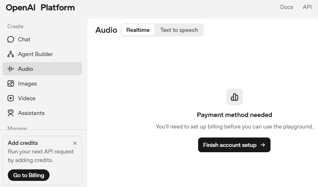Click the Chat speech bubble icon
Image resolution: width=318 pixels, height=187 pixels.
11,40
